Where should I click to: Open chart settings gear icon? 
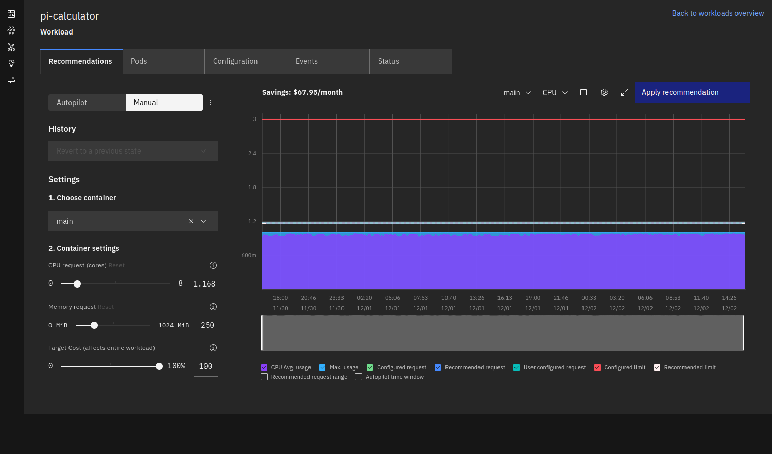coord(604,92)
